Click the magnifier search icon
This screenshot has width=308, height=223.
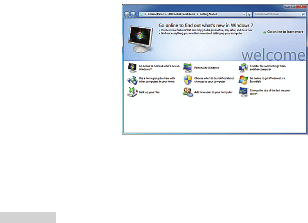303,14
